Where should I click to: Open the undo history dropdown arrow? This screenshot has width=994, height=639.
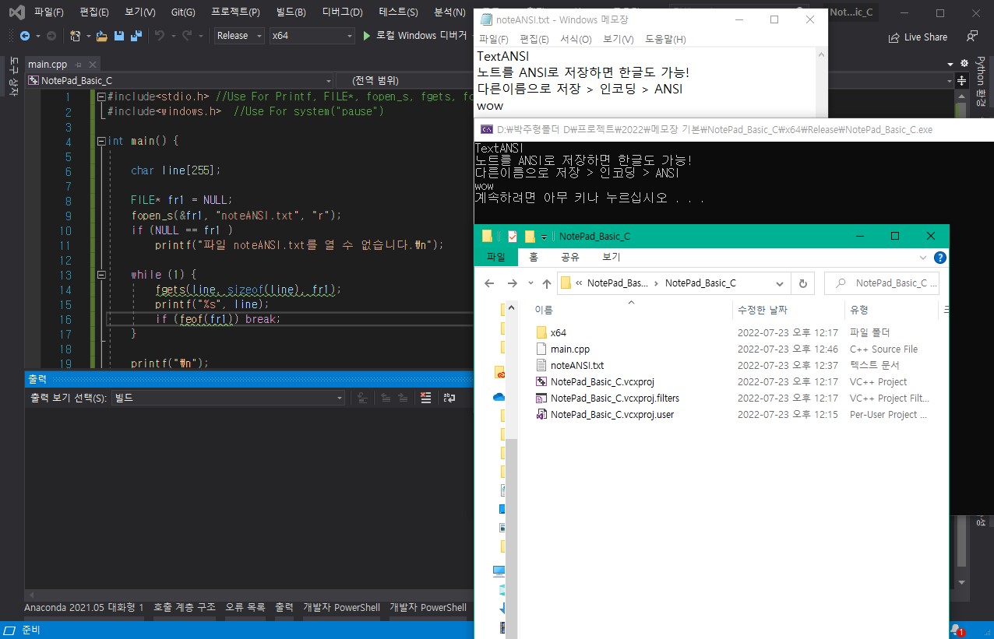point(172,36)
